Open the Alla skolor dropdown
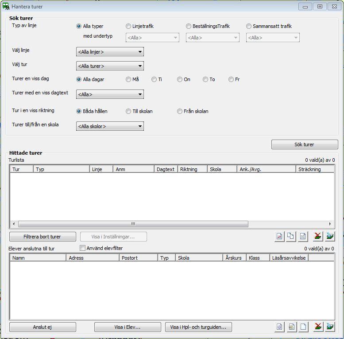344x339 pixels. click(110, 126)
